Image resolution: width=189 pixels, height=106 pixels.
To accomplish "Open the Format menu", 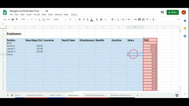I will coord(37,14).
